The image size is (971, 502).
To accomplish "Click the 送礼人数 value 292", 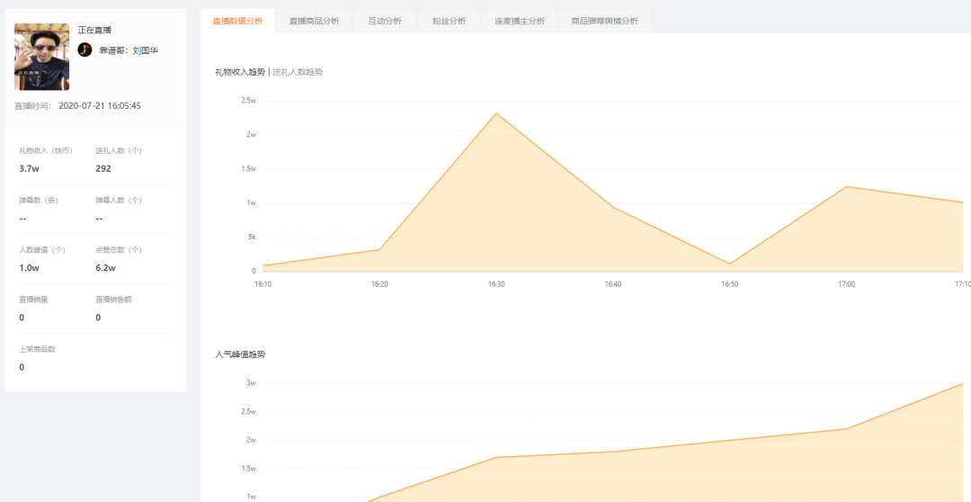I will click(103, 168).
